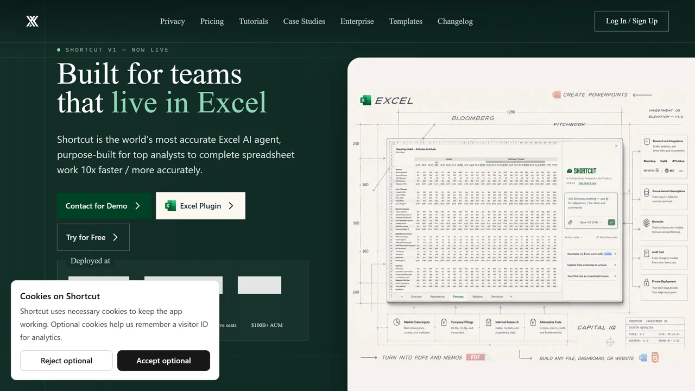Click the paperclip attach icon in prompt box
The image size is (695, 391).
point(571,222)
